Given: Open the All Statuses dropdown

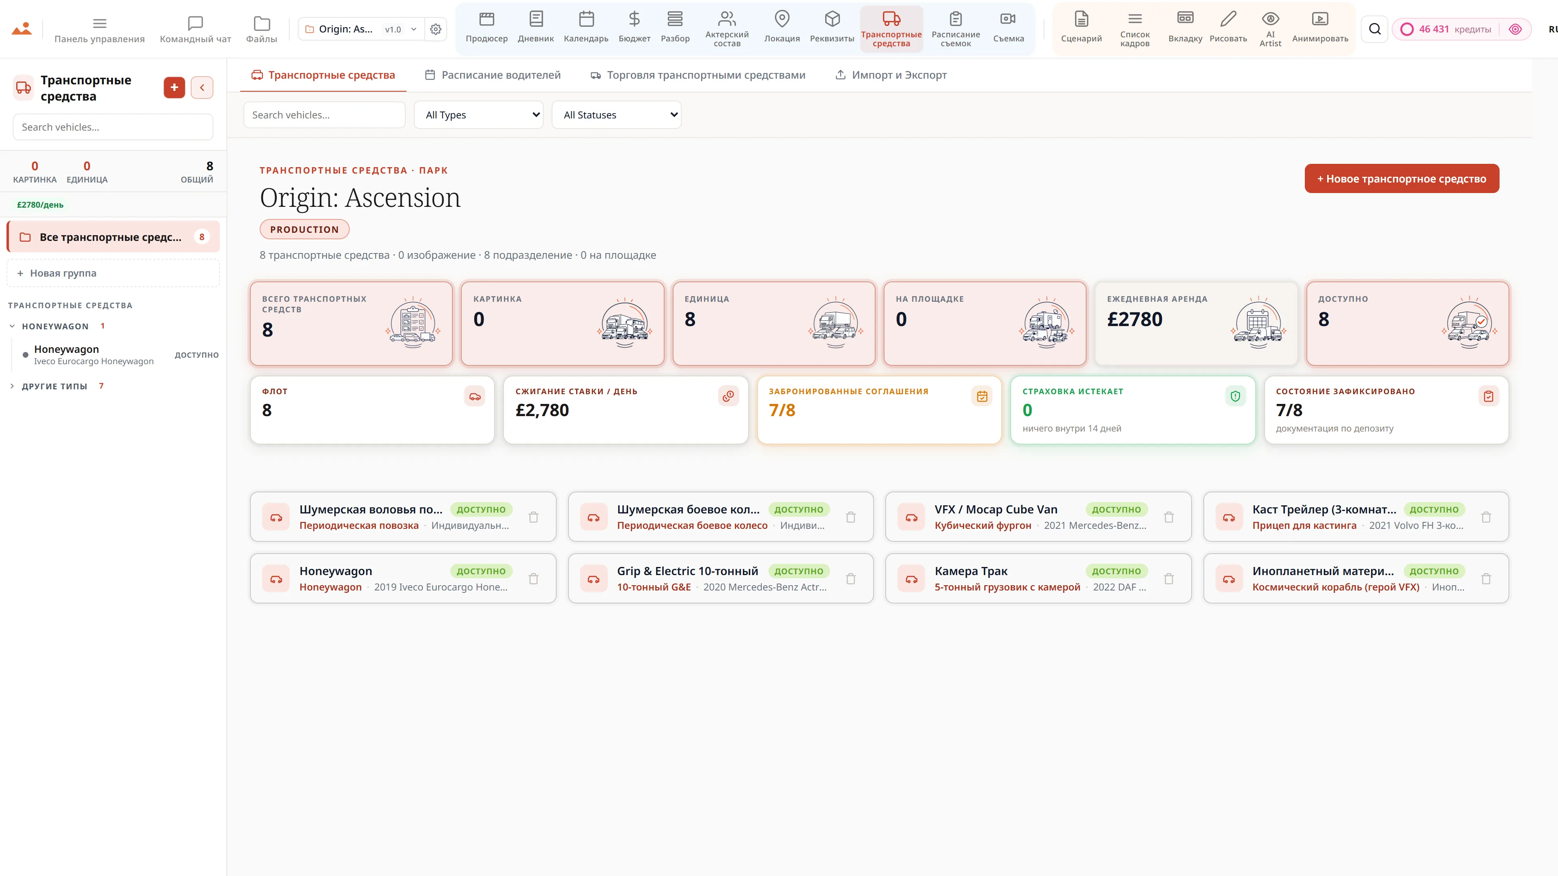Looking at the screenshot, I should [616, 115].
